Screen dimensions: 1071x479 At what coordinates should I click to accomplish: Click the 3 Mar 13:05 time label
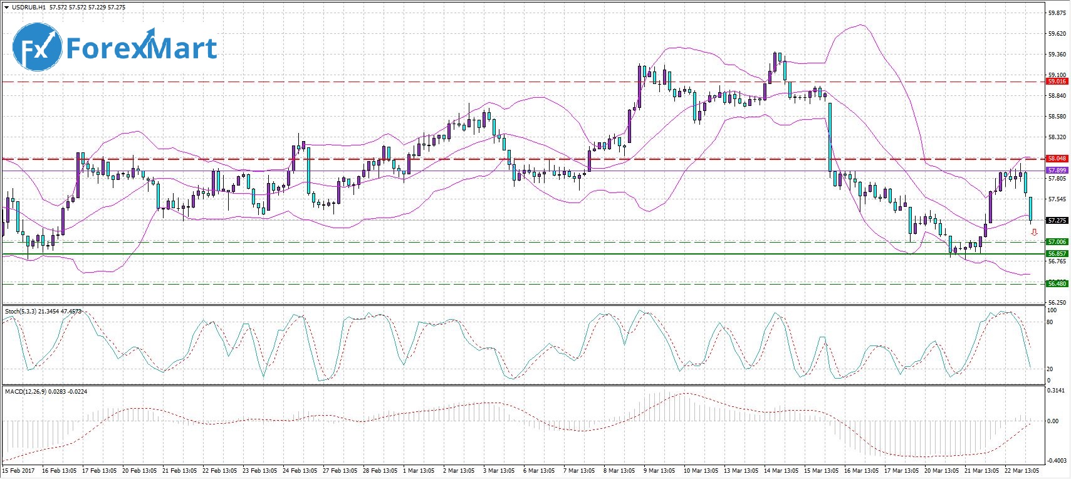click(499, 471)
